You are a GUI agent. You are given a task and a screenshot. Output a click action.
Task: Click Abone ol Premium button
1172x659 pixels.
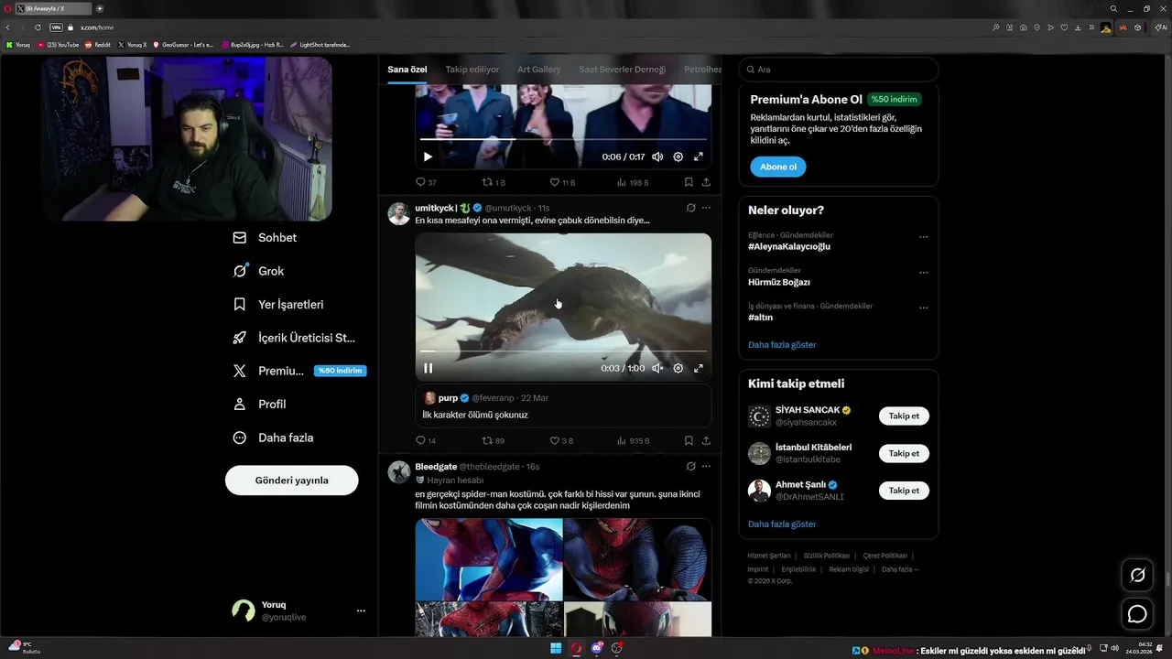tap(778, 167)
